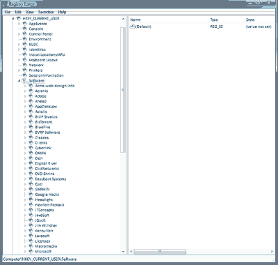Click the Lavasoft key folder icon

click(31, 236)
